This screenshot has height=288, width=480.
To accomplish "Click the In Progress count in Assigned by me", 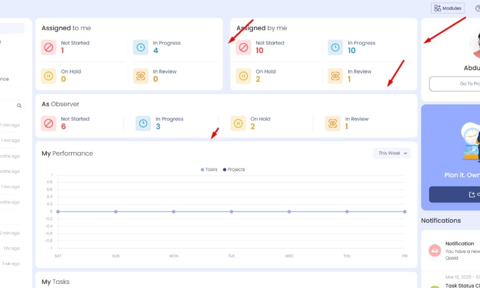I will [x=352, y=50].
